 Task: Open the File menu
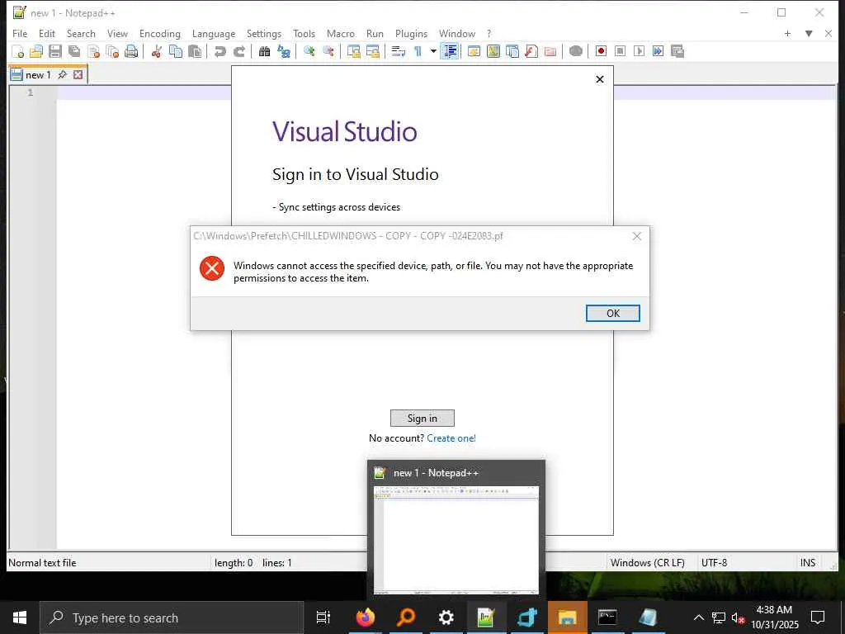[20, 33]
